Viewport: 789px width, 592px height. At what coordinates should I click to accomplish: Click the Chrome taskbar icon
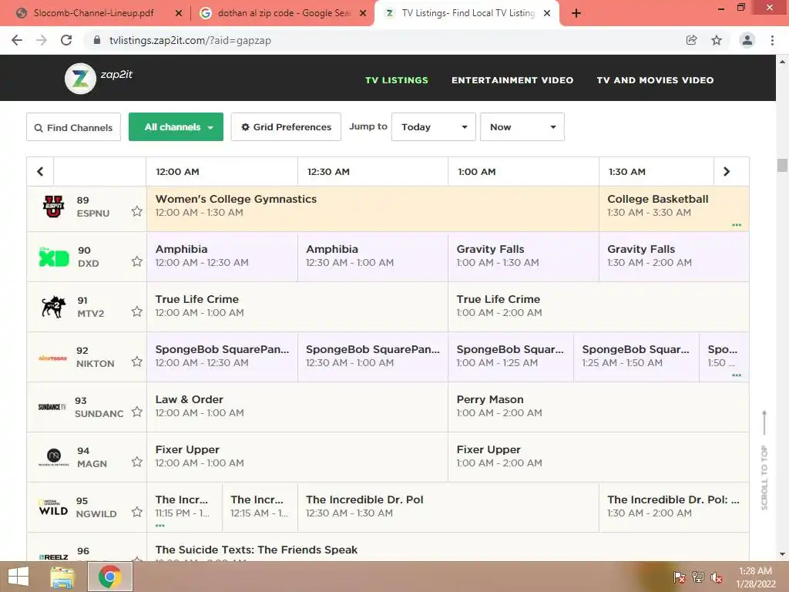tap(110, 577)
